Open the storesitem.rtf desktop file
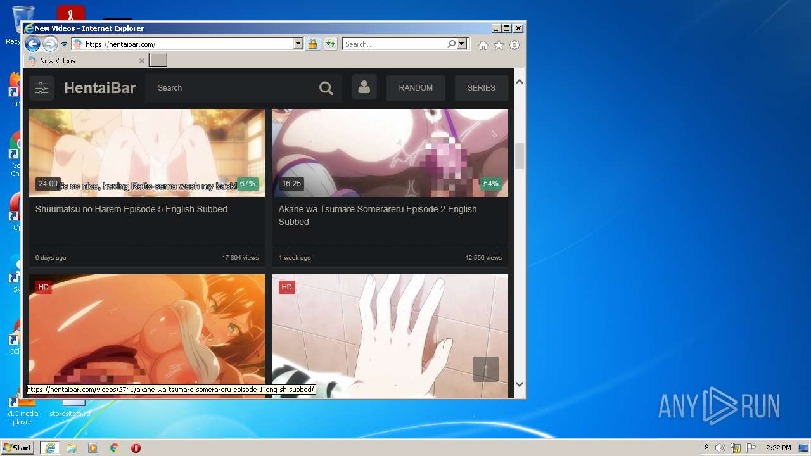 (70, 410)
